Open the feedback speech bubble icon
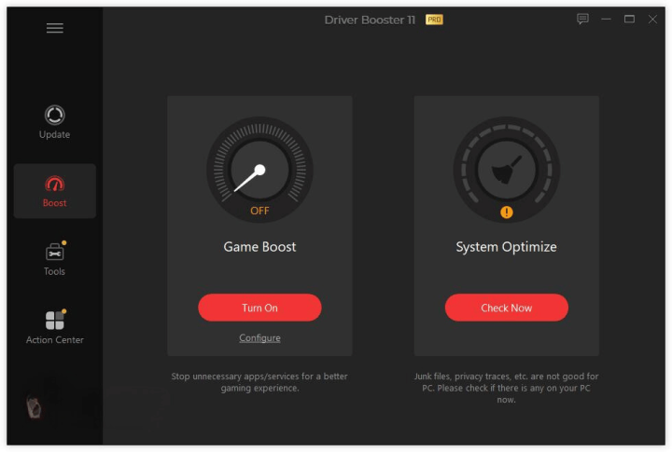Viewport: 672px width, 452px height. 582,20
